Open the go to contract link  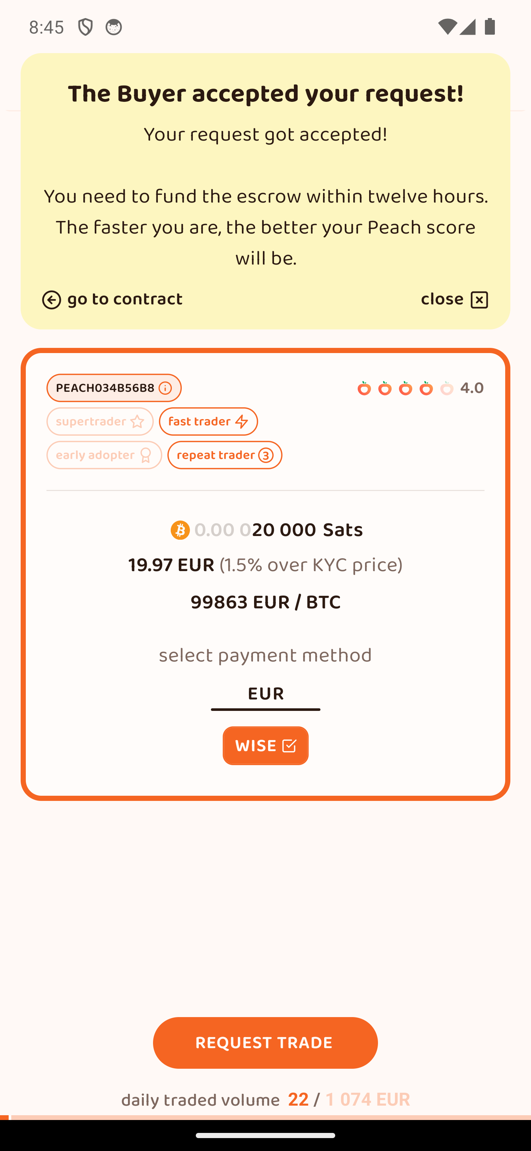pyautogui.click(x=124, y=299)
